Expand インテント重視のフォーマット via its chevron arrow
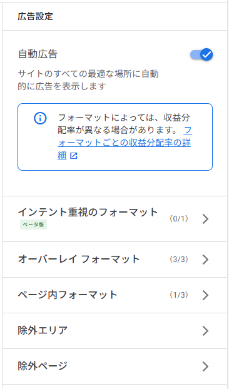 click(205, 219)
